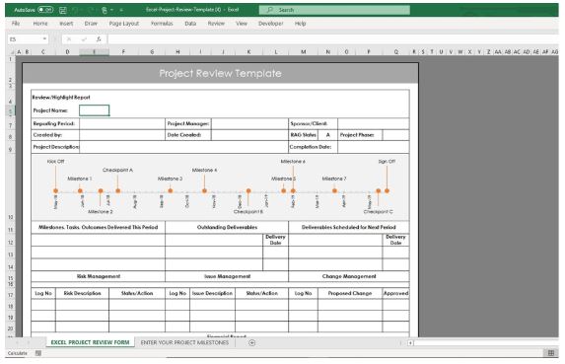The width and height of the screenshot is (565, 364).
Task: Click inside the formula bar
Action: point(333,38)
